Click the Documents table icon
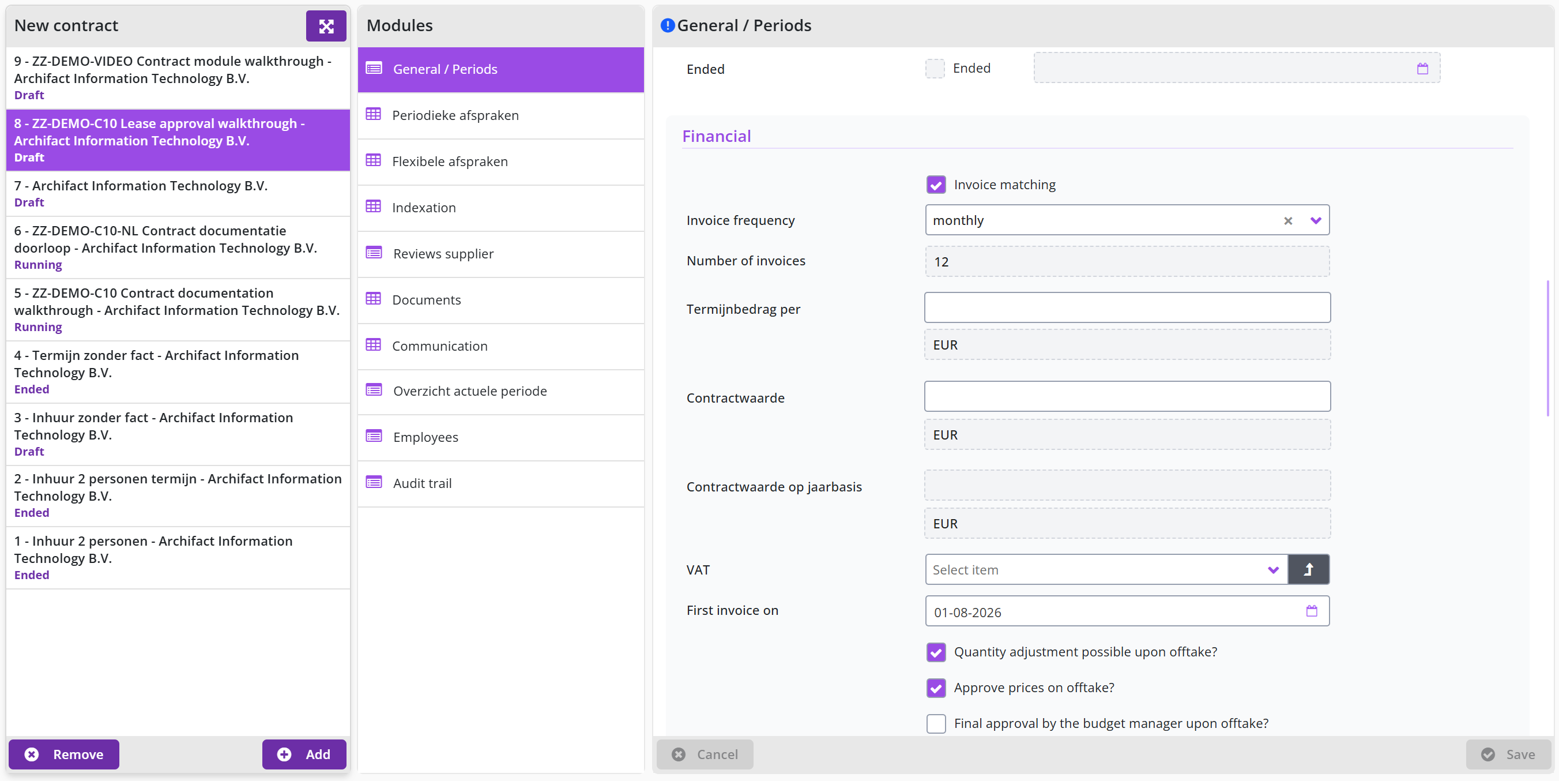 [x=374, y=298]
